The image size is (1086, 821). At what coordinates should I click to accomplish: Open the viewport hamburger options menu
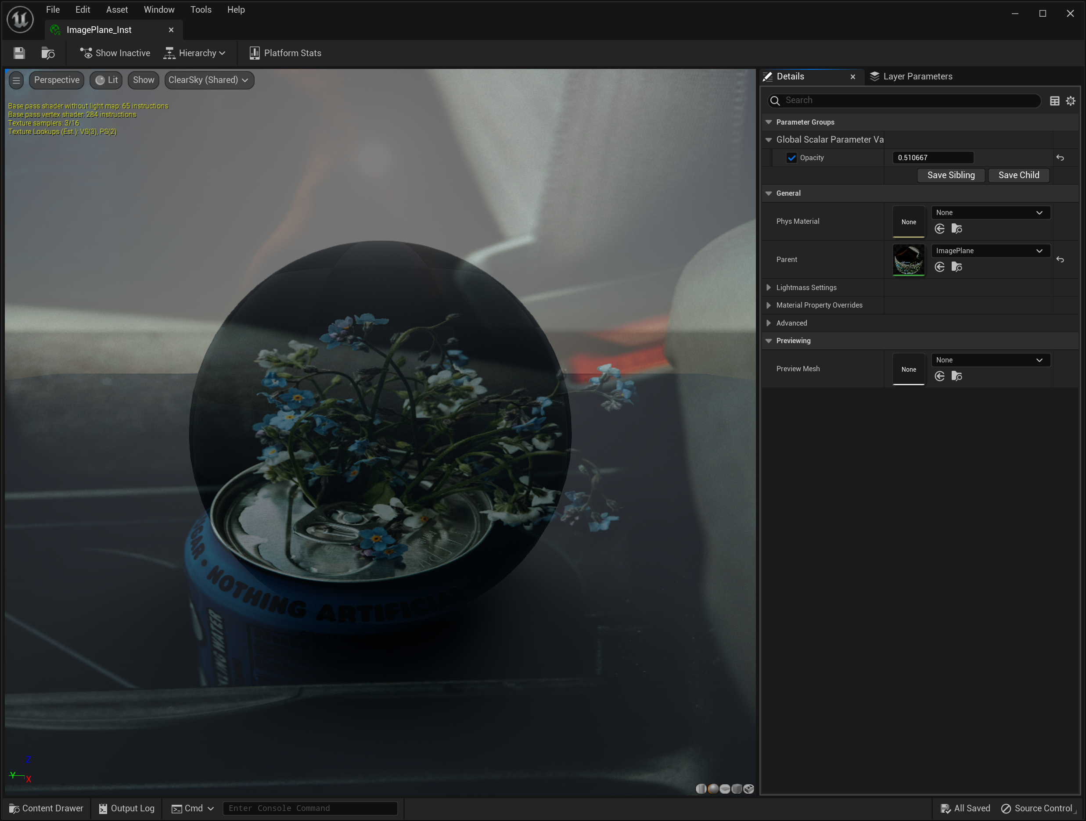tap(16, 80)
